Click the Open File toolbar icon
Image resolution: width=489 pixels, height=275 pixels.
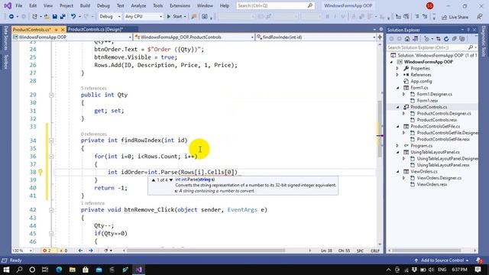click(47, 17)
